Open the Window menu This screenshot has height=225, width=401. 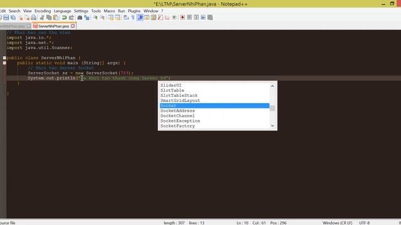(x=151, y=11)
